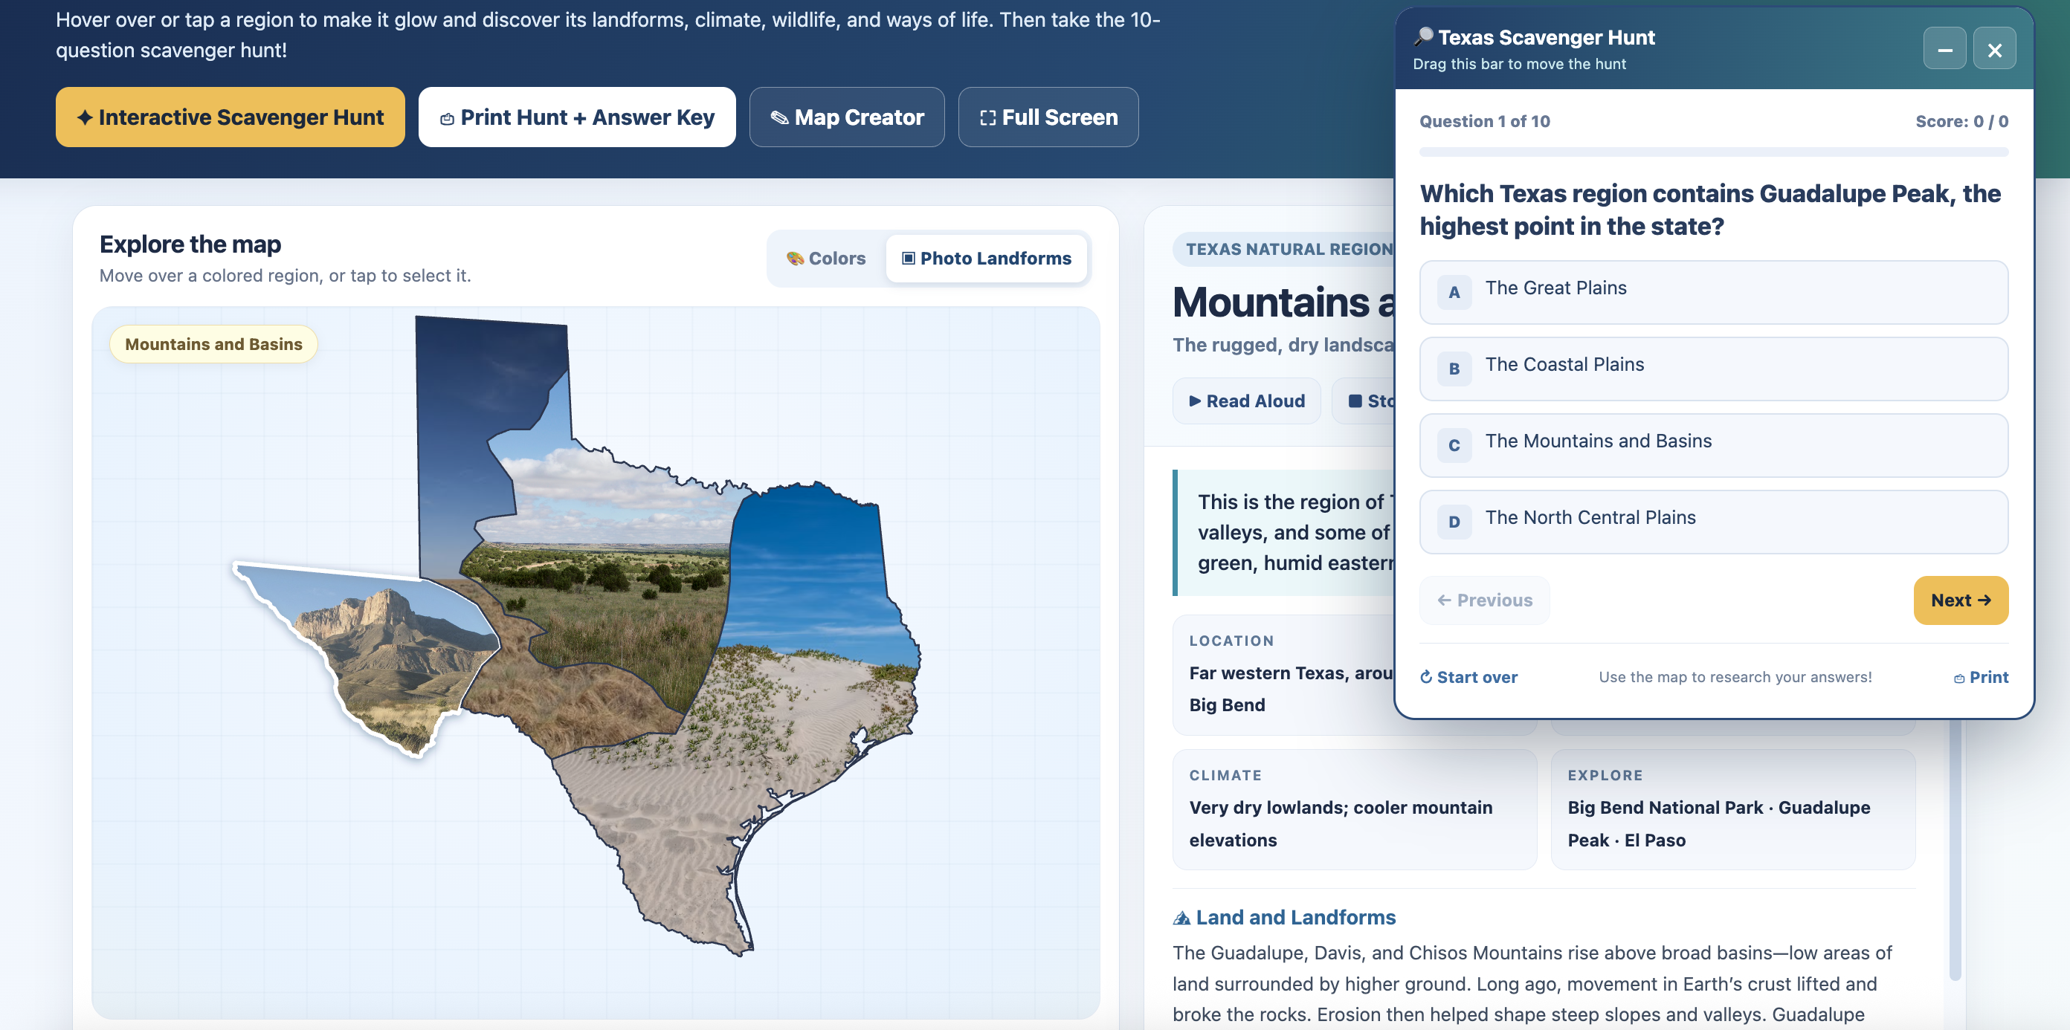The height and width of the screenshot is (1030, 2070).
Task: Choose answer D The North Central Plains
Action: click(1713, 522)
